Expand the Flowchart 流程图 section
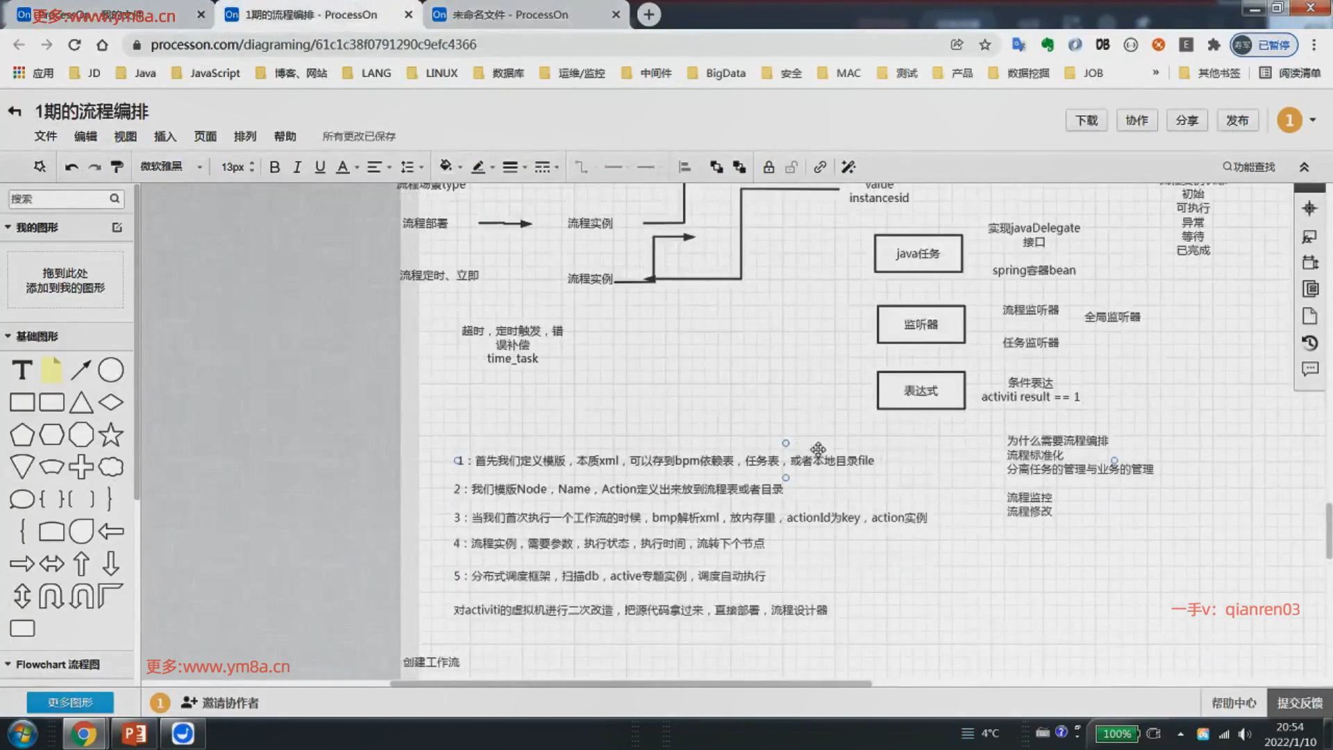The height and width of the screenshot is (750, 1333). coord(57,665)
